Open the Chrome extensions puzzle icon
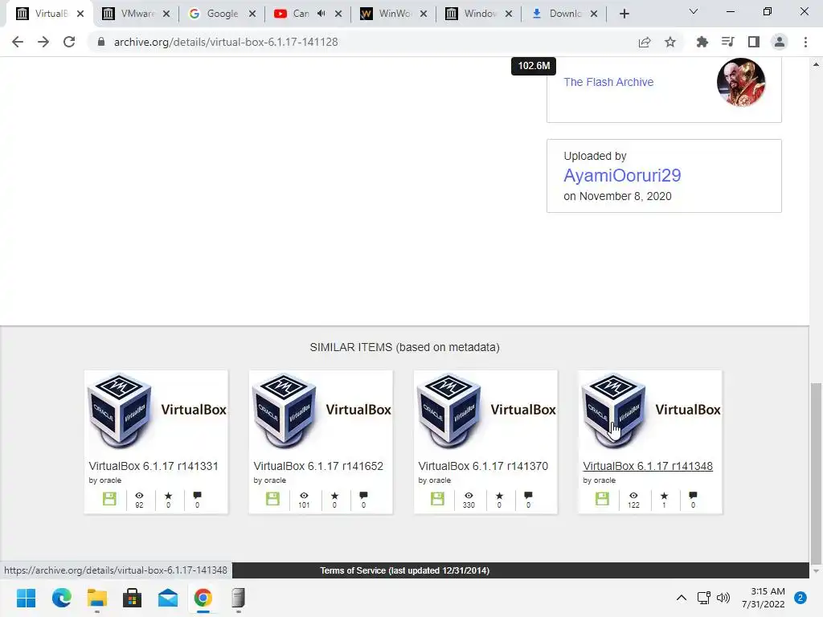This screenshot has height=617, width=823. 702,42
